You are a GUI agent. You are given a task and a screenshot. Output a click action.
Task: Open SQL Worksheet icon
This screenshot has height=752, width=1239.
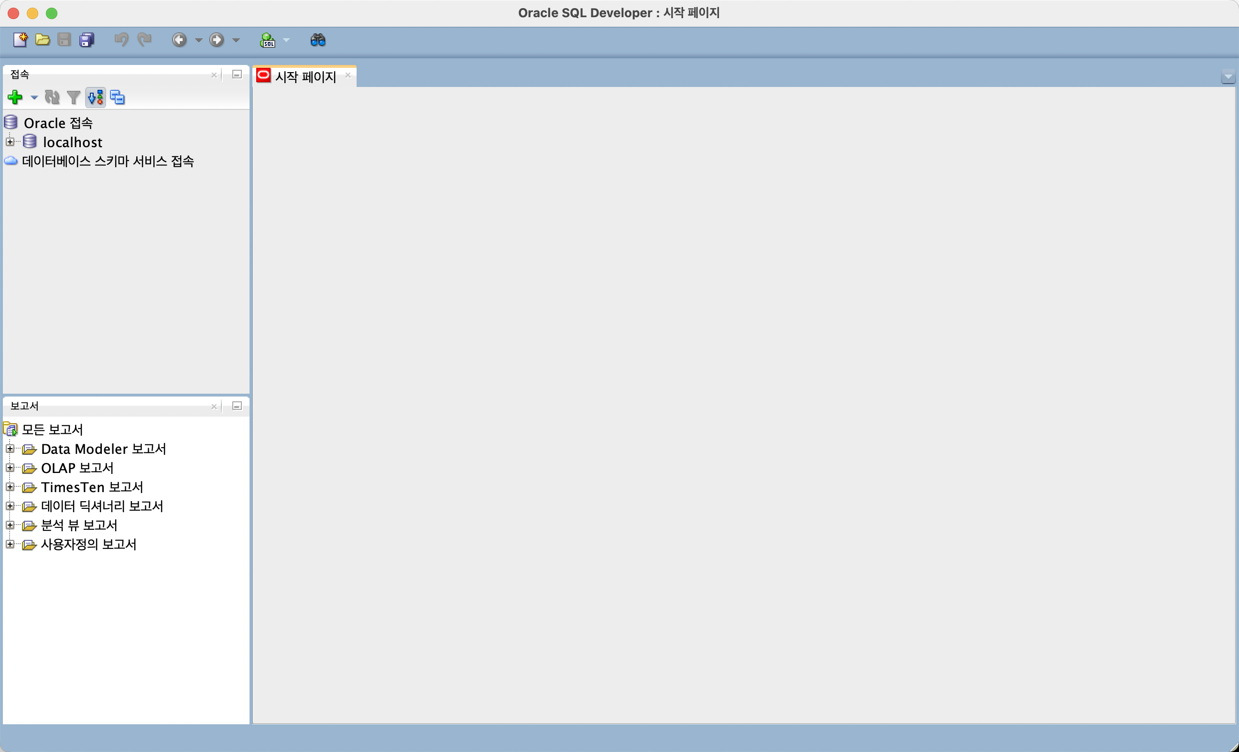(x=268, y=40)
